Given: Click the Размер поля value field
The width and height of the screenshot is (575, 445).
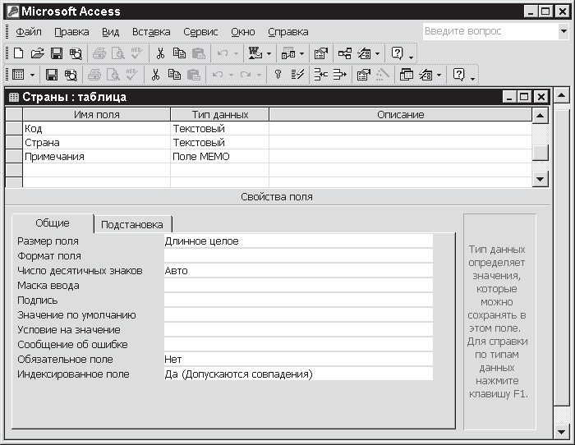Looking at the screenshot, I should 297,241.
